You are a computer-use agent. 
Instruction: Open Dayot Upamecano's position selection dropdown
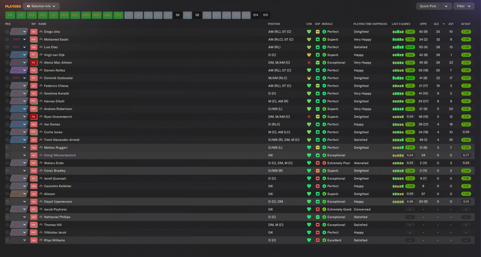pyautogui.click(x=19, y=201)
